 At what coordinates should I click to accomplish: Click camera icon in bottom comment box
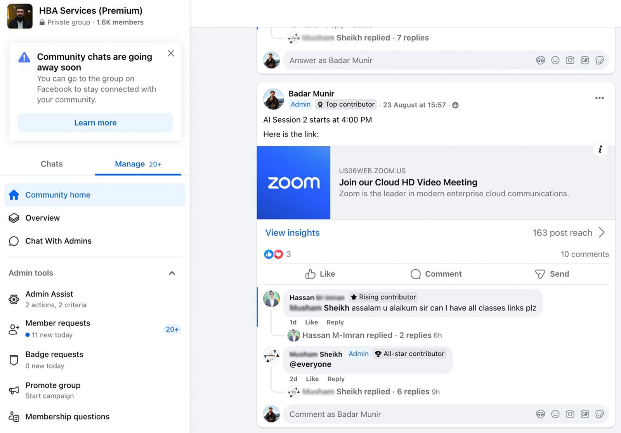[x=570, y=414]
